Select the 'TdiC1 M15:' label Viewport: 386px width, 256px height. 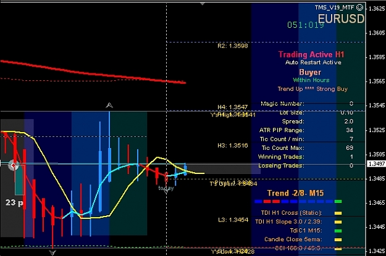pos(306,231)
